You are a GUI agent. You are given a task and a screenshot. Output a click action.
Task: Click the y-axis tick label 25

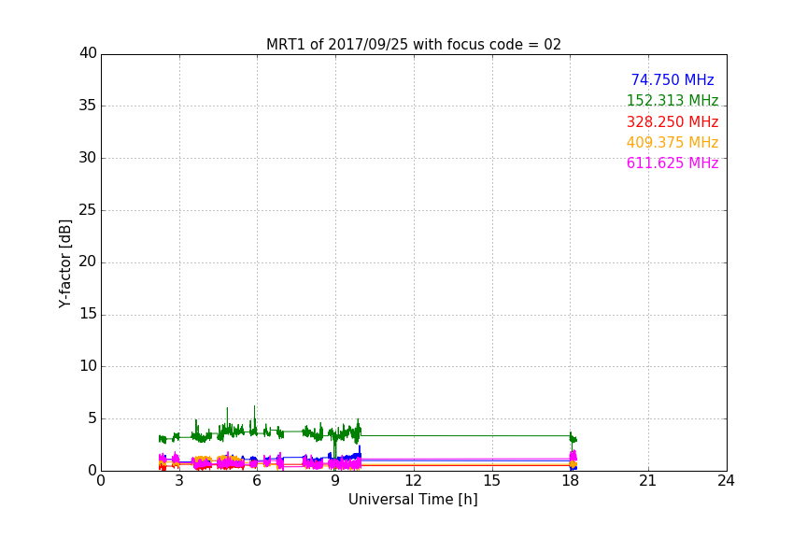click(88, 210)
